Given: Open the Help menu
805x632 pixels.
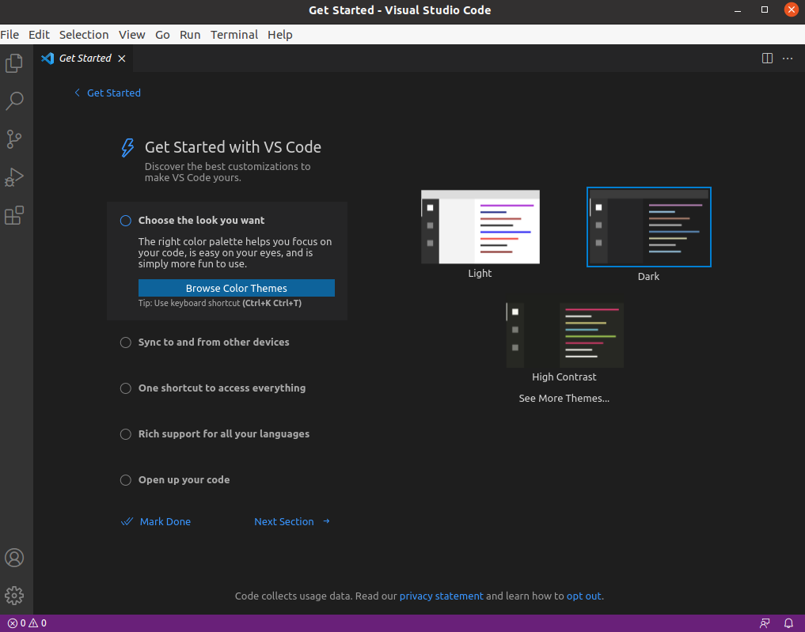Looking at the screenshot, I should tap(279, 34).
